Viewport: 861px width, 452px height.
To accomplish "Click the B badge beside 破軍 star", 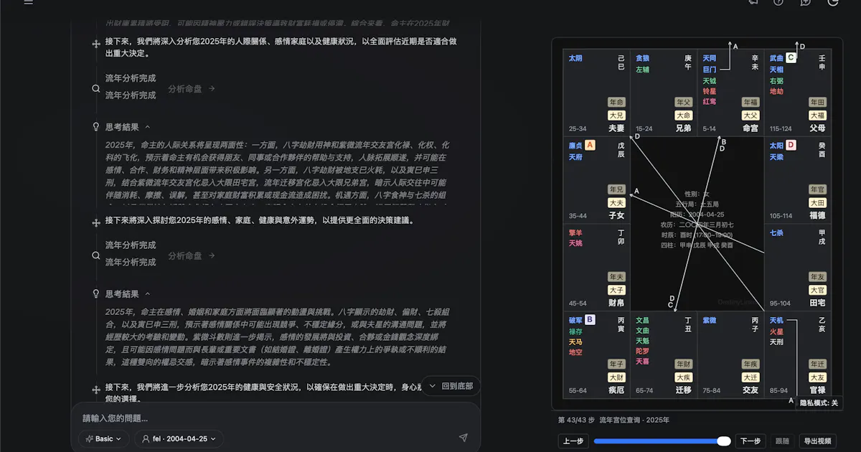I will (x=590, y=320).
